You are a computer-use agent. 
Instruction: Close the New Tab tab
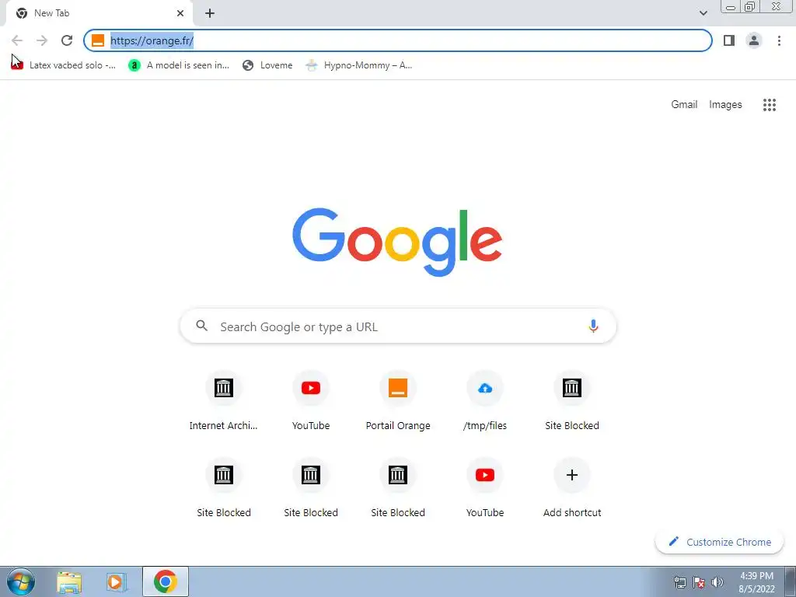pyautogui.click(x=180, y=13)
